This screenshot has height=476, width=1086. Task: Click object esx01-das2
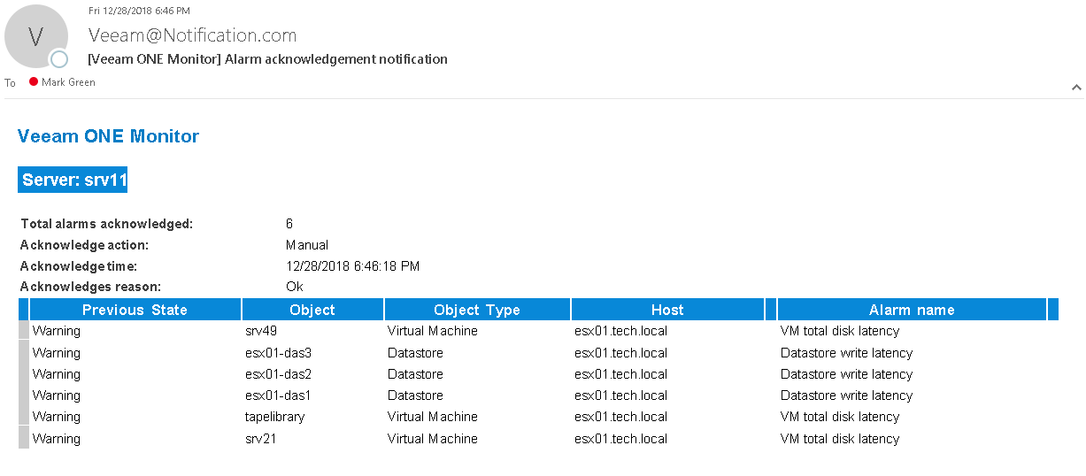pos(278,374)
